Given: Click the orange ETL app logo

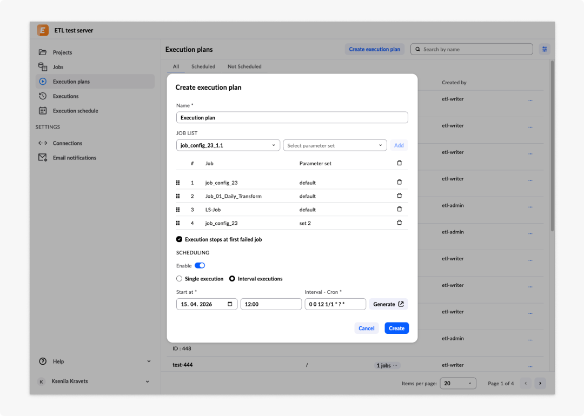Looking at the screenshot, I should tap(43, 30).
